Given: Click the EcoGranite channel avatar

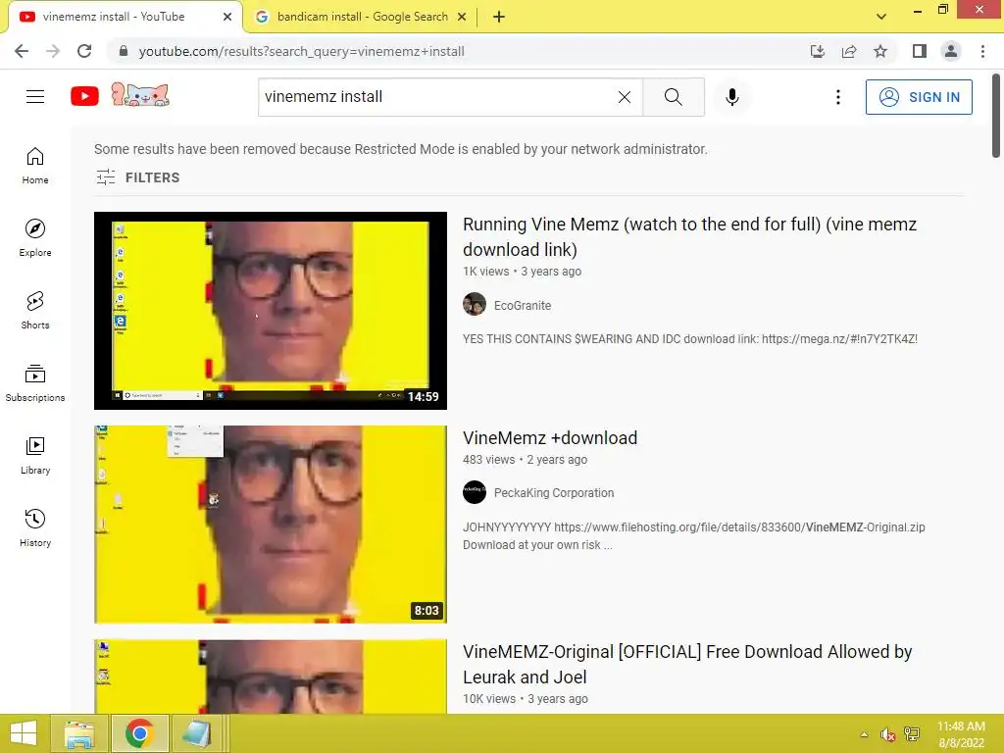Looking at the screenshot, I should pos(475,304).
